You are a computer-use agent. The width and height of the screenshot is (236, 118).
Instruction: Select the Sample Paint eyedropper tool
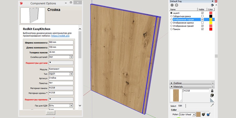(x=212, y=105)
